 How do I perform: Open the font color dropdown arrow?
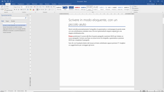[35, 10]
